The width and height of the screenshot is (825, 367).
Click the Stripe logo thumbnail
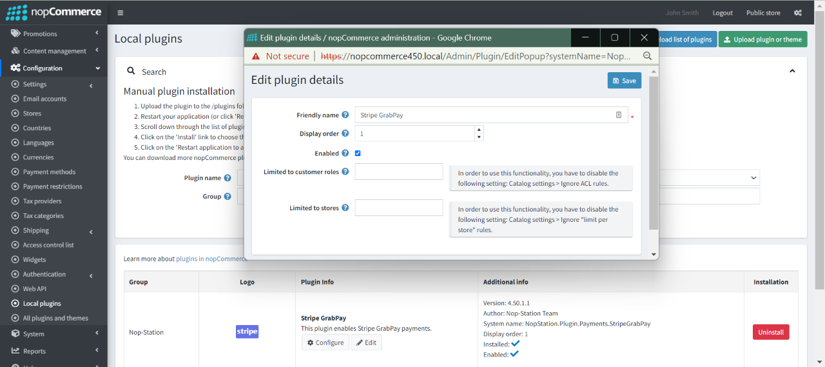coord(247,332)
